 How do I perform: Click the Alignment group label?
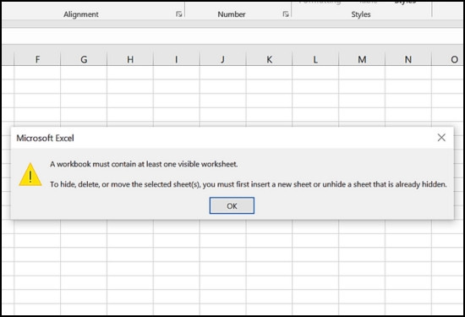(81, 14)
